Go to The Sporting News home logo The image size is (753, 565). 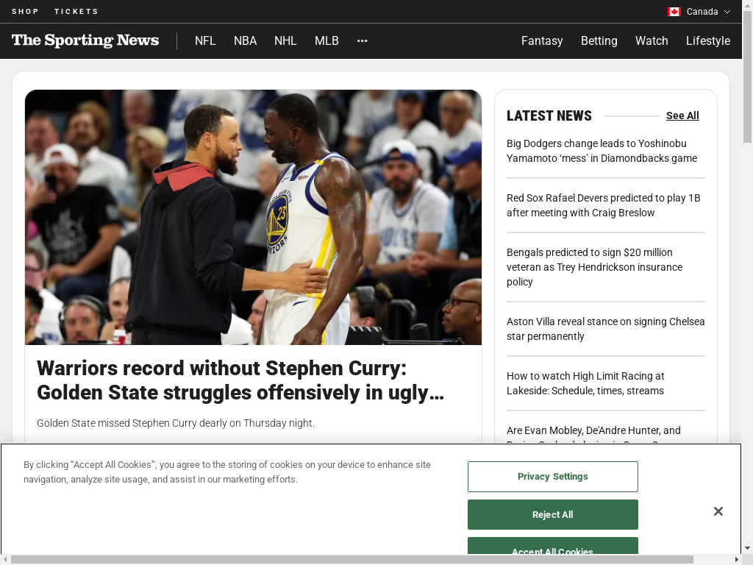tap(85, 40)
